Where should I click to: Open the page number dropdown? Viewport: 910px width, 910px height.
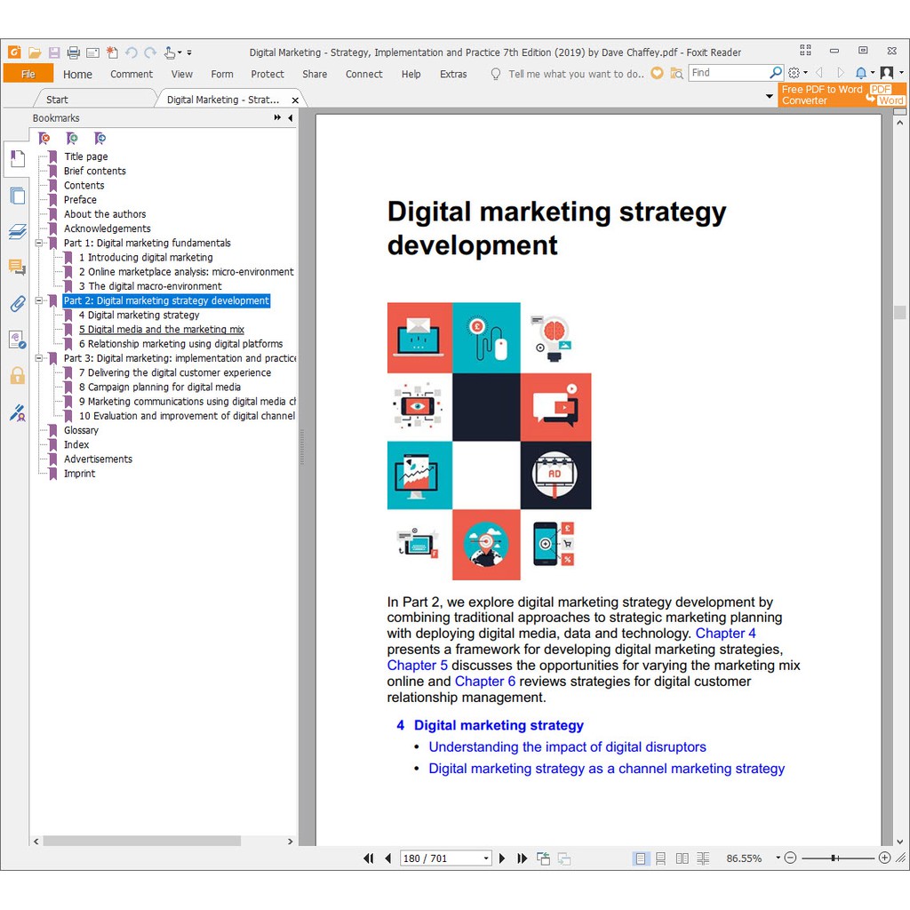pyautogui.click(x=485, y=858)
